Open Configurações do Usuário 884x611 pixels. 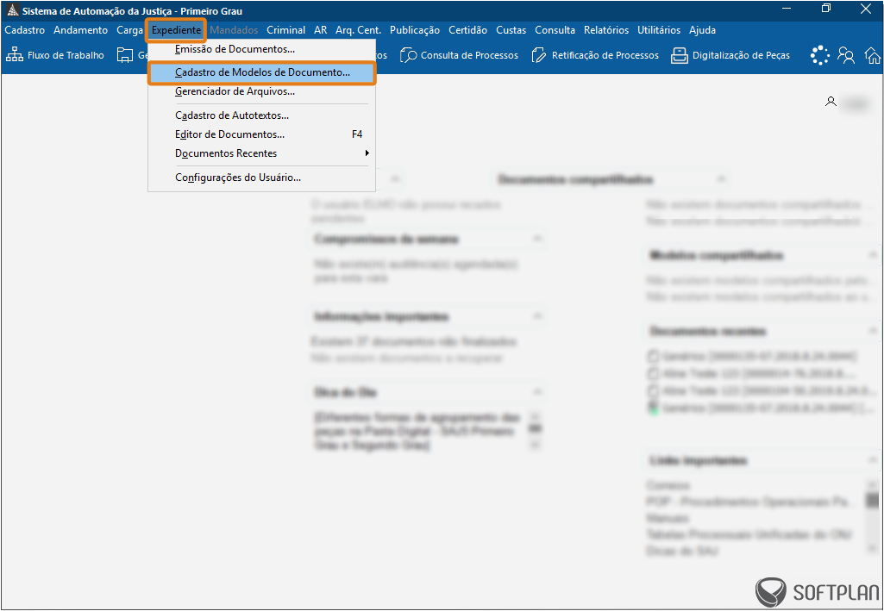(x=261, y=178)
